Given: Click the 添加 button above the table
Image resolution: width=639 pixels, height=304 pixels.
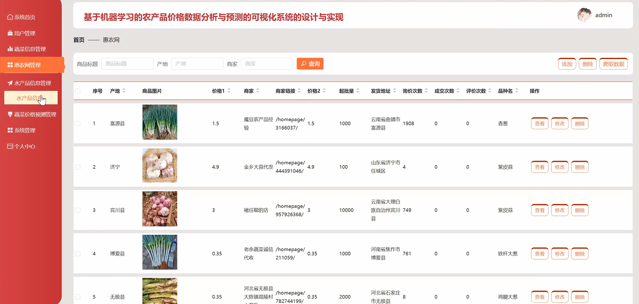Looking at the screenshot, I should tap(567, 64).
